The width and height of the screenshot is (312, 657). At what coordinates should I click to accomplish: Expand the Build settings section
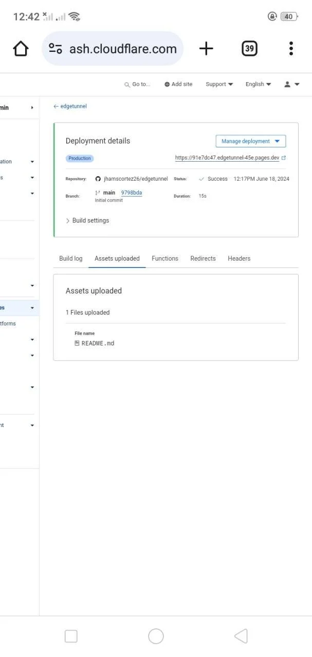coord(87,221)
